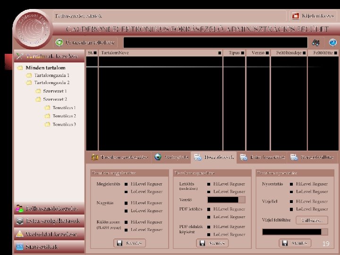Image resolution: width=340 pixels, height=255 pixels.
Task: Click the green plus upload new content icon
Action: pyautogui.click(x=59, y=42)
